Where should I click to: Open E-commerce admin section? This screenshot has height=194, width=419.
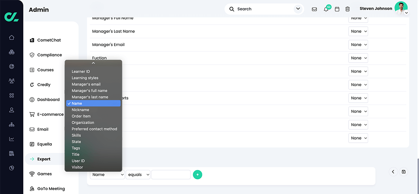(x=47, y=115)
